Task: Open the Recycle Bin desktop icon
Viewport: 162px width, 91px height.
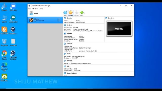Action: 4,42
